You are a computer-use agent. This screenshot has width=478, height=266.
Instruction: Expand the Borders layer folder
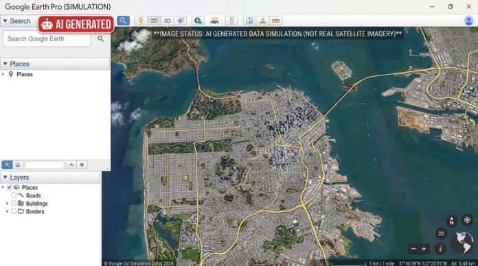pos(7,211)
